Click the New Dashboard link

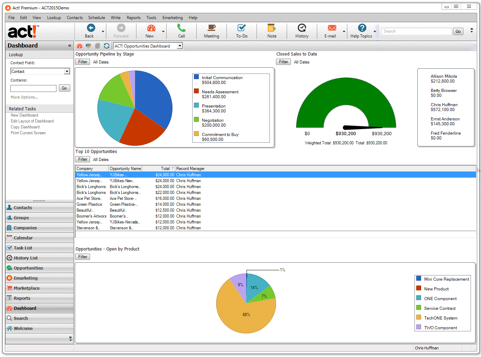pos(25,115)
